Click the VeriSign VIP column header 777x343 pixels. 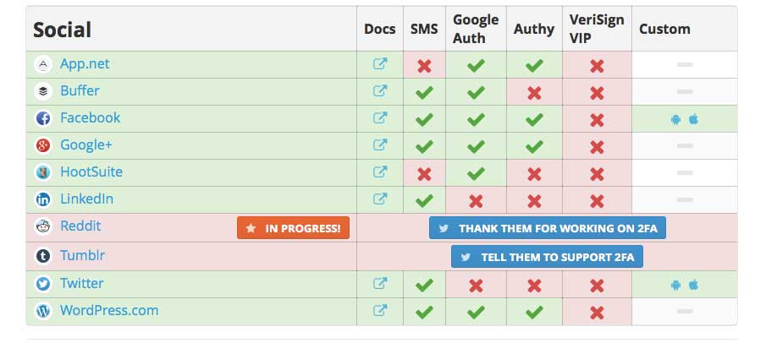[597, 29]
